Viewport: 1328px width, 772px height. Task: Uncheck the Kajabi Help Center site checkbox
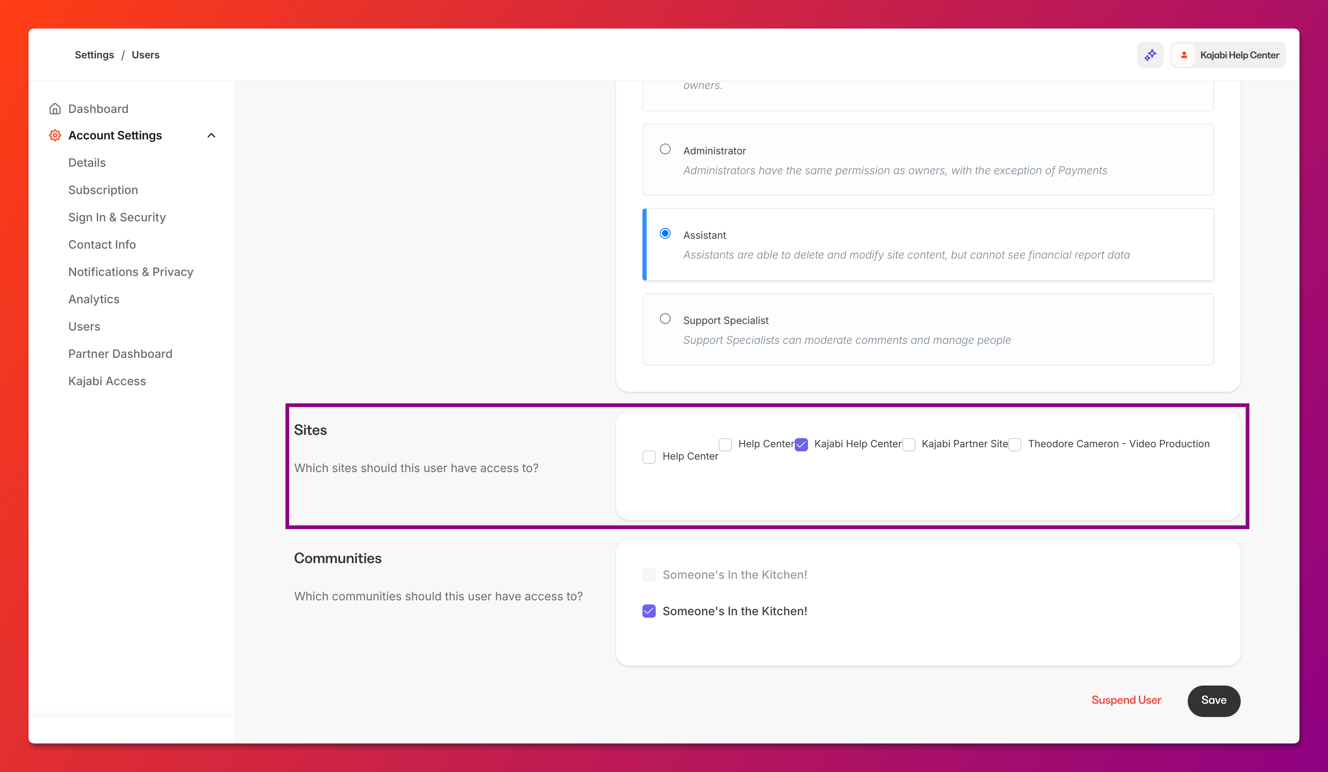pos(801,444)
